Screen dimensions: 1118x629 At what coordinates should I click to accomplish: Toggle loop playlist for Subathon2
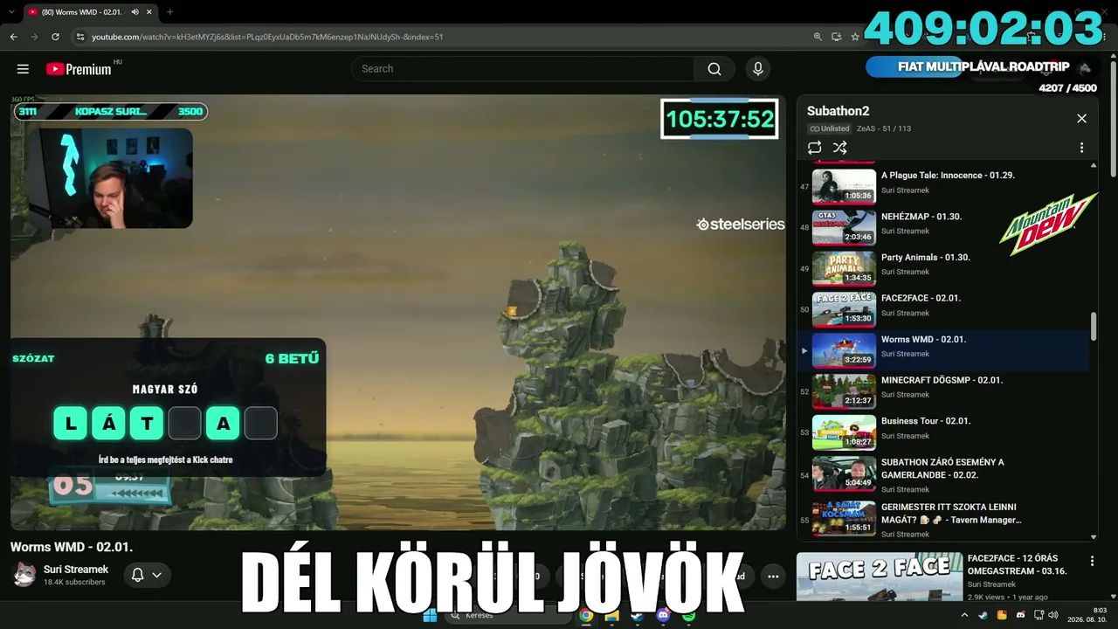coord(815,148)
